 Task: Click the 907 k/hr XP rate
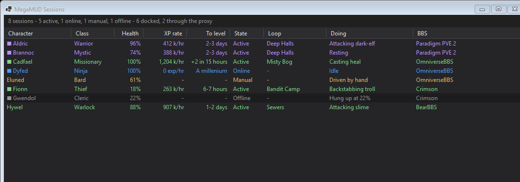coord(173,107)
